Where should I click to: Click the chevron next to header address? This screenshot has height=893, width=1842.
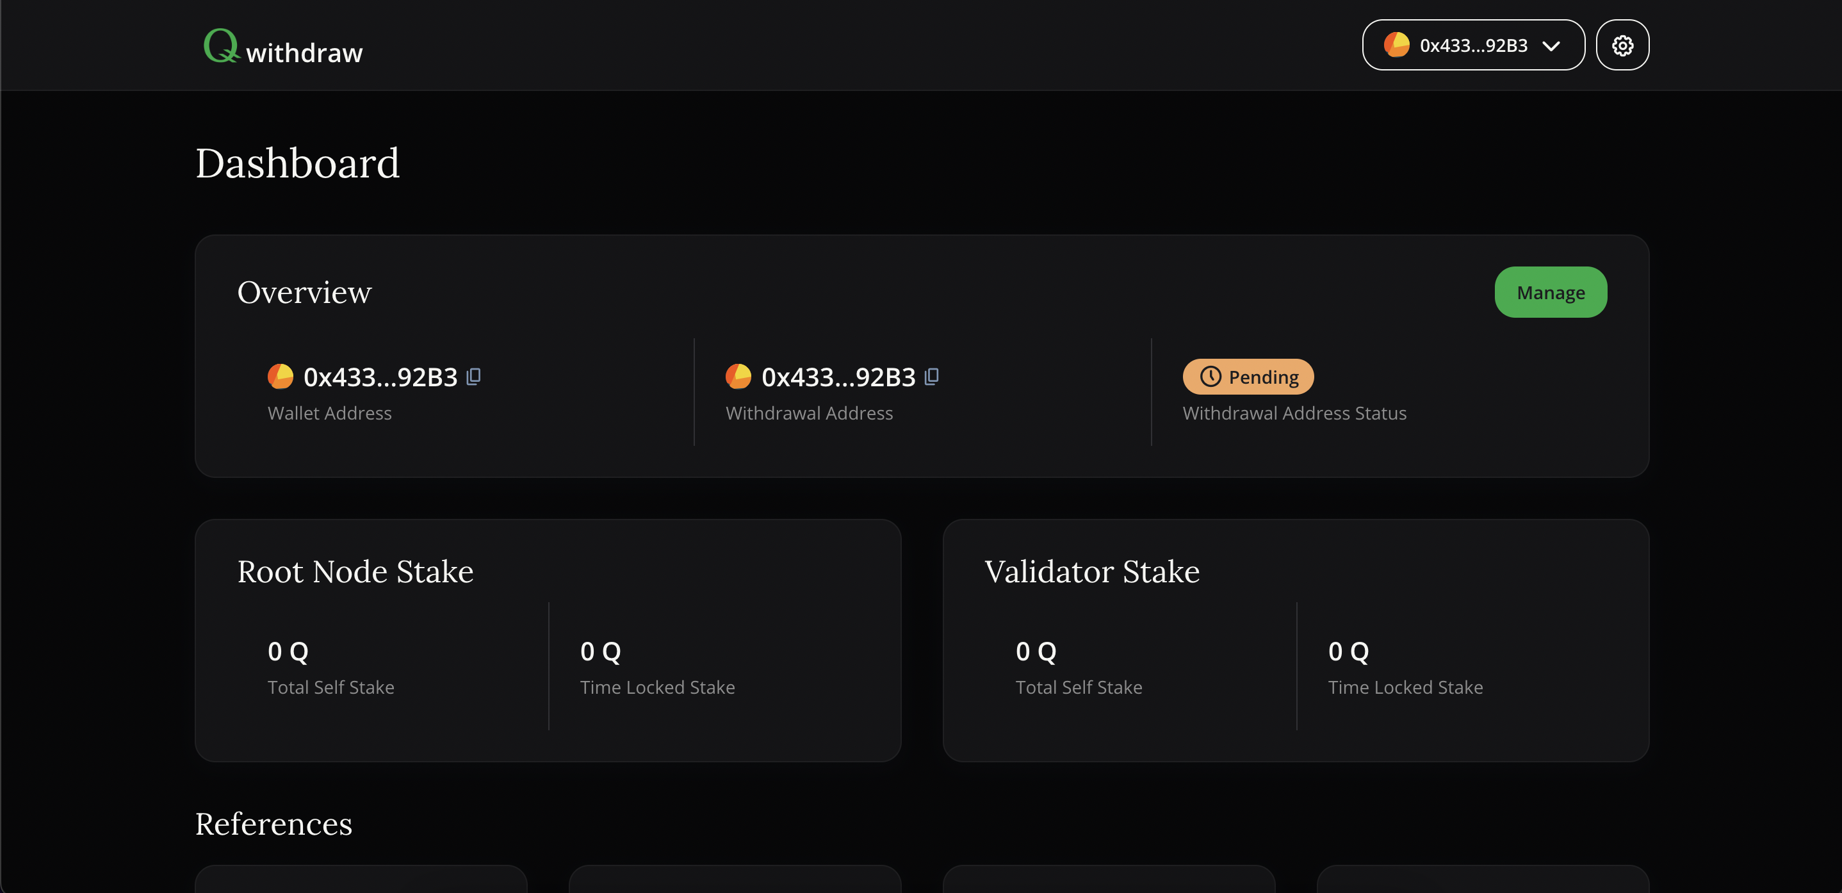click(1551, 47)
